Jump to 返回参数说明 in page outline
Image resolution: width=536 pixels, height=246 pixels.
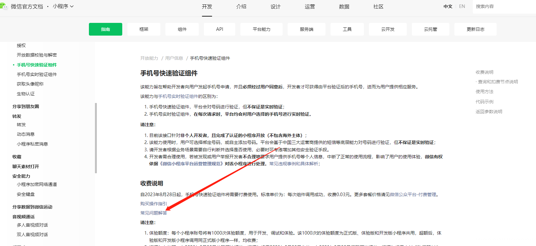(489, 112)
